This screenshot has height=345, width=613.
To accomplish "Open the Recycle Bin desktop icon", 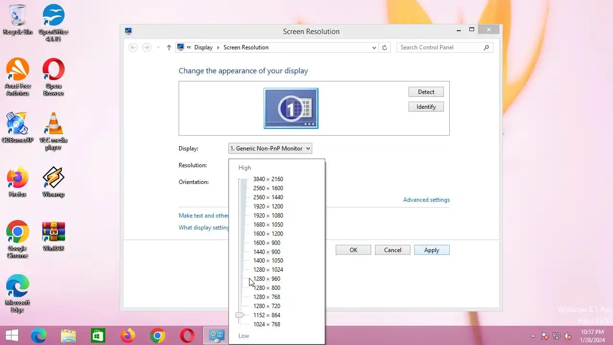I will pos(18,19).
